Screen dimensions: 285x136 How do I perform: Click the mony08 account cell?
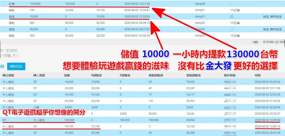pos(200,4)
